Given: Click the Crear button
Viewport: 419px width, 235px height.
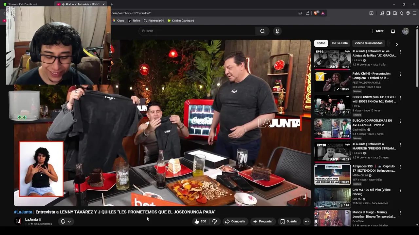Looking at the screenshot, I should pos(377,31).
